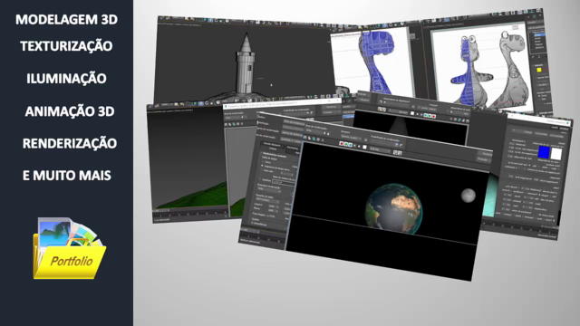Click Save icon in left gray render window
The image size is (580, 326).
pyautogui.click(x=226, y=125)
